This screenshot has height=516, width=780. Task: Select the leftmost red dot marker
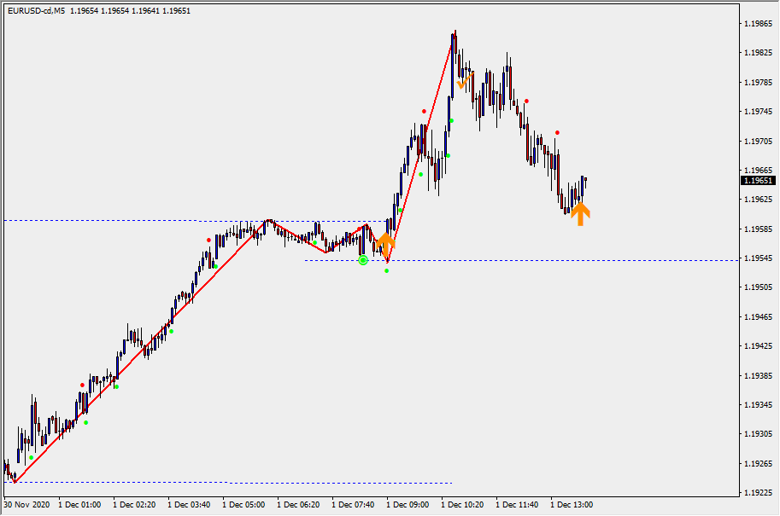[x=83, y=385]
